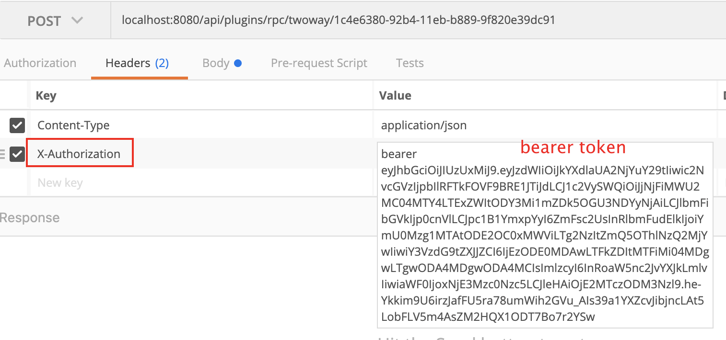Click the Response section label
The width and height of the screenshot is (726, 340).
pos(30,218)
